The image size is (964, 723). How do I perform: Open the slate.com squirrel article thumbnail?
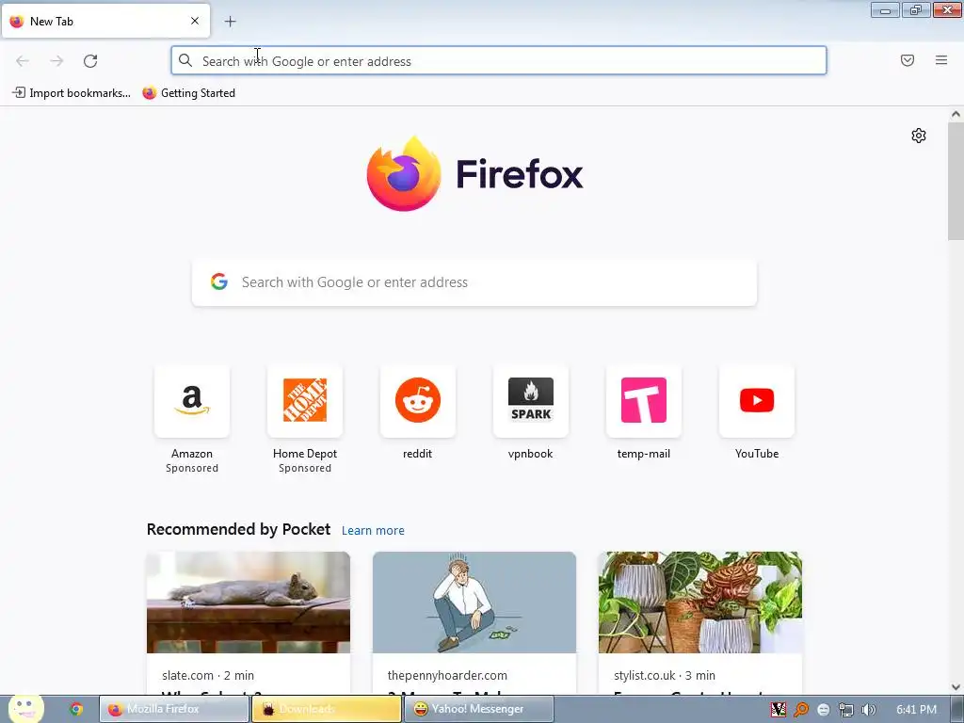click(249, 602)
